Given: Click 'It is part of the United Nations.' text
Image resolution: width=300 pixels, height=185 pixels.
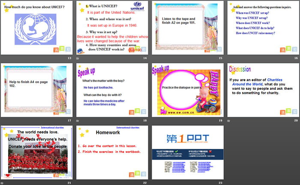Looking at the screenshot, I should pyautogui.click(x=111, y=12).
